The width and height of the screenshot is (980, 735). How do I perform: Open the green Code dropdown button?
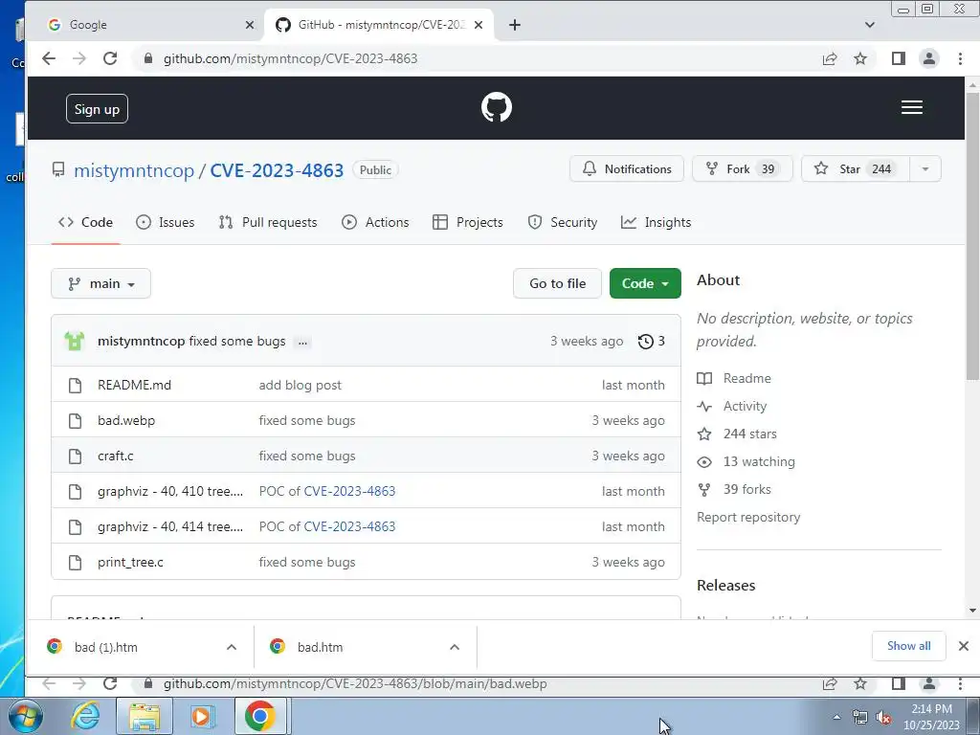(x=645, y=283)
